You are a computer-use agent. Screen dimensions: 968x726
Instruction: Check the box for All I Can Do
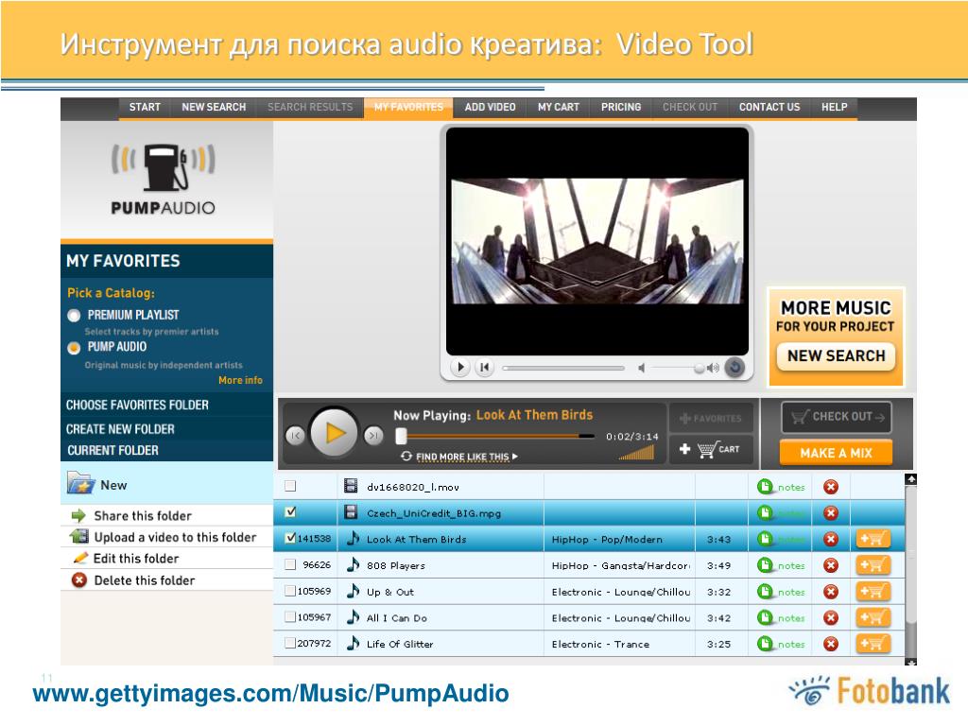[x=290, y=616]
